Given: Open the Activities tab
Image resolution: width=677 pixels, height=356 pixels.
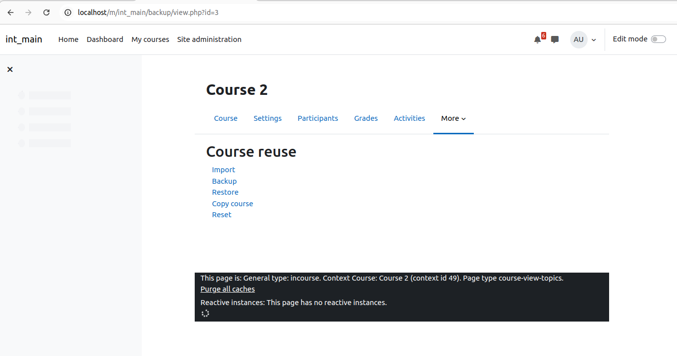Looking at the screenshot, I should (409, 118).
